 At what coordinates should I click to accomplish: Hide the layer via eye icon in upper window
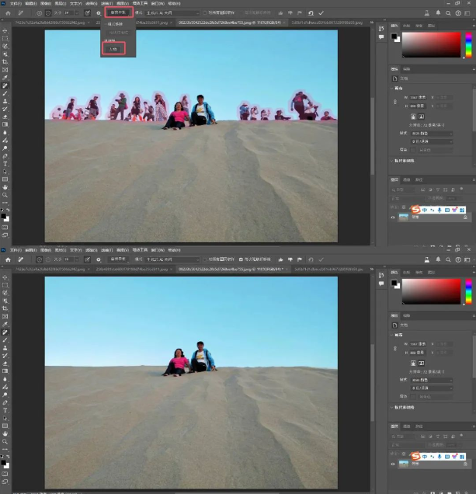point(393,218)
